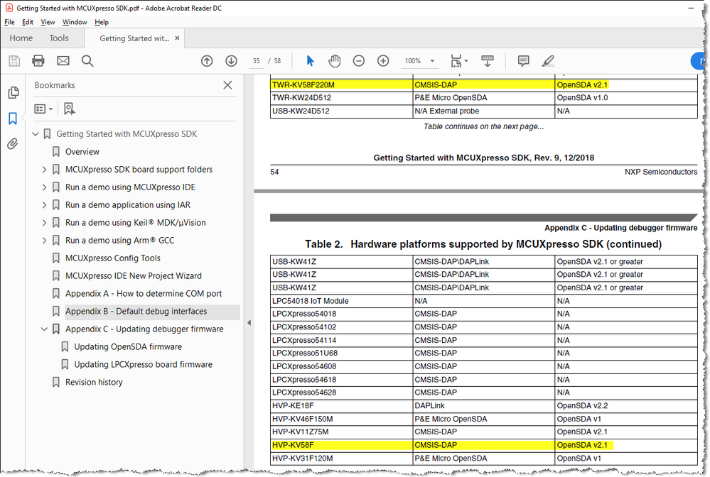Toggle the Bookmarks panel in left sidebar
The image size is (710, 477).
click(x=13, y=119)
